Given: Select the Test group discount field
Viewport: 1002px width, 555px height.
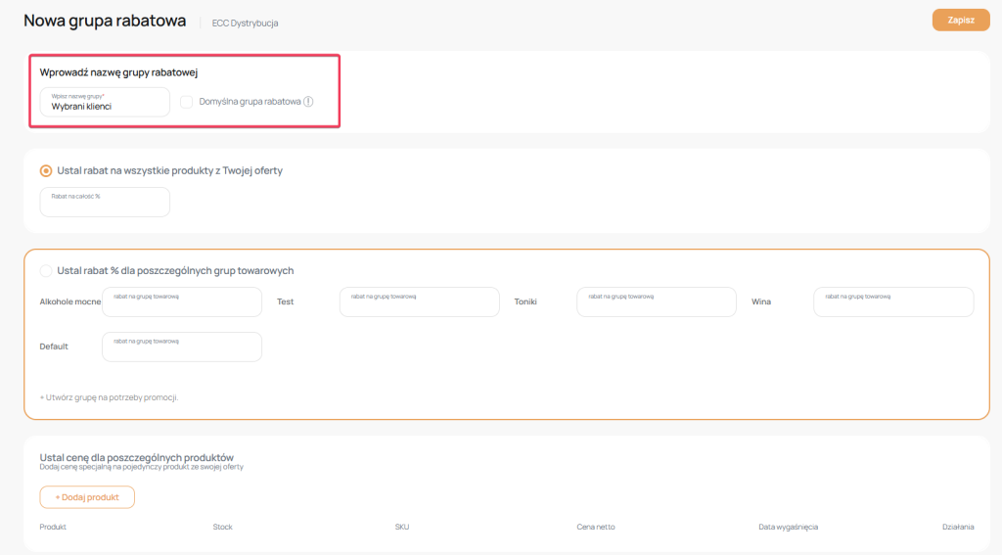Looking at the screenshot, I should pos(419,302).
